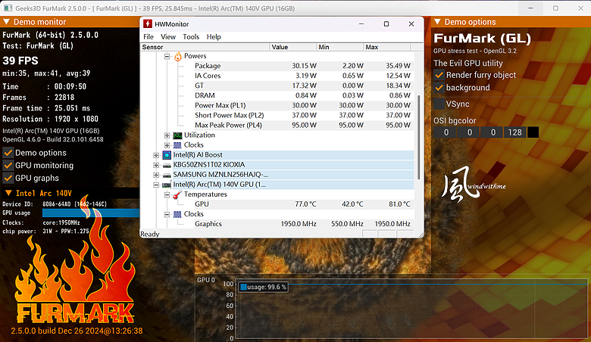Open the View menu in HWMonitor
This screenshot has height=342, width=591.
click(168, 37)
